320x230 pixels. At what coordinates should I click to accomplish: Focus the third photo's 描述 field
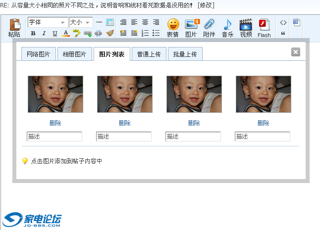point(193,137)
